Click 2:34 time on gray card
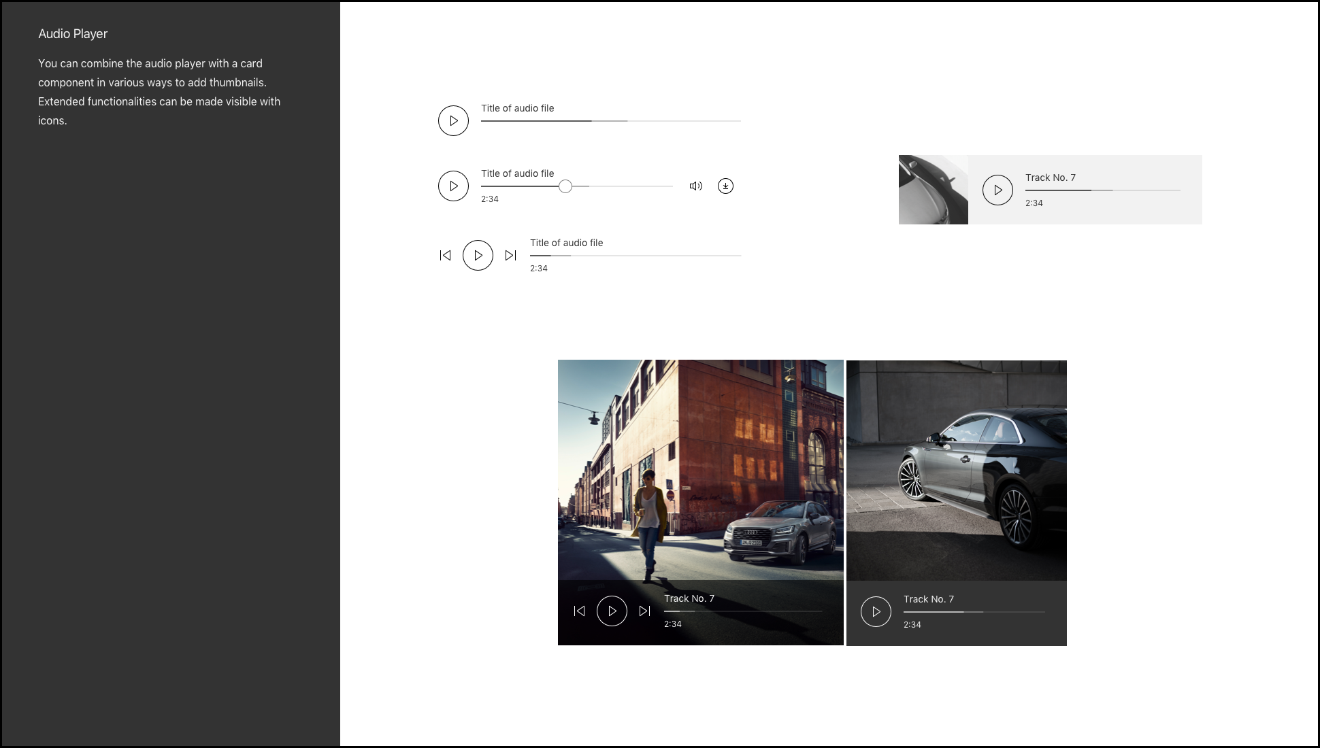Screen dimensions: 1320x748 pyautogui.click(x=1034, y=203)
